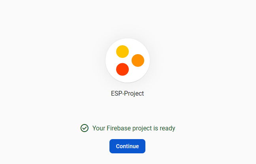Click the 'ESP' part of project title
Screen dimensions: 256x164
(x=117, y=93)
